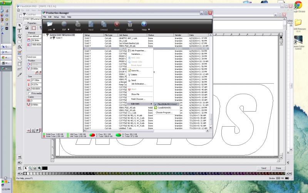
Task: Toggle the S160 T checkbox in the device tree
Action: tap(51, 37)
